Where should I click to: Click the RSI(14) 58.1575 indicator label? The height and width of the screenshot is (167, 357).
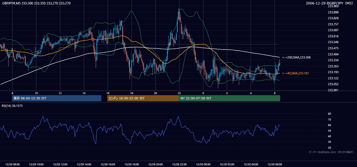(12, 106)
